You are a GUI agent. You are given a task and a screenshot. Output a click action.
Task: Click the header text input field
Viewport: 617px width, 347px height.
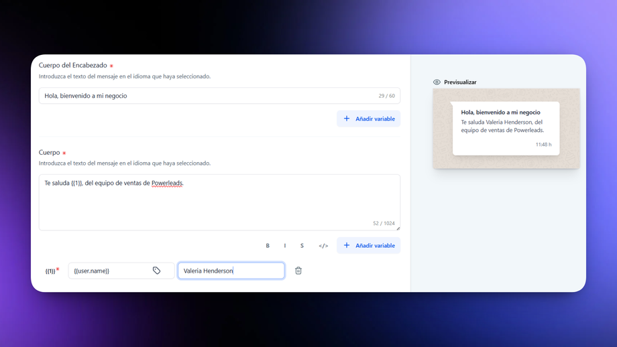[219, 96]
